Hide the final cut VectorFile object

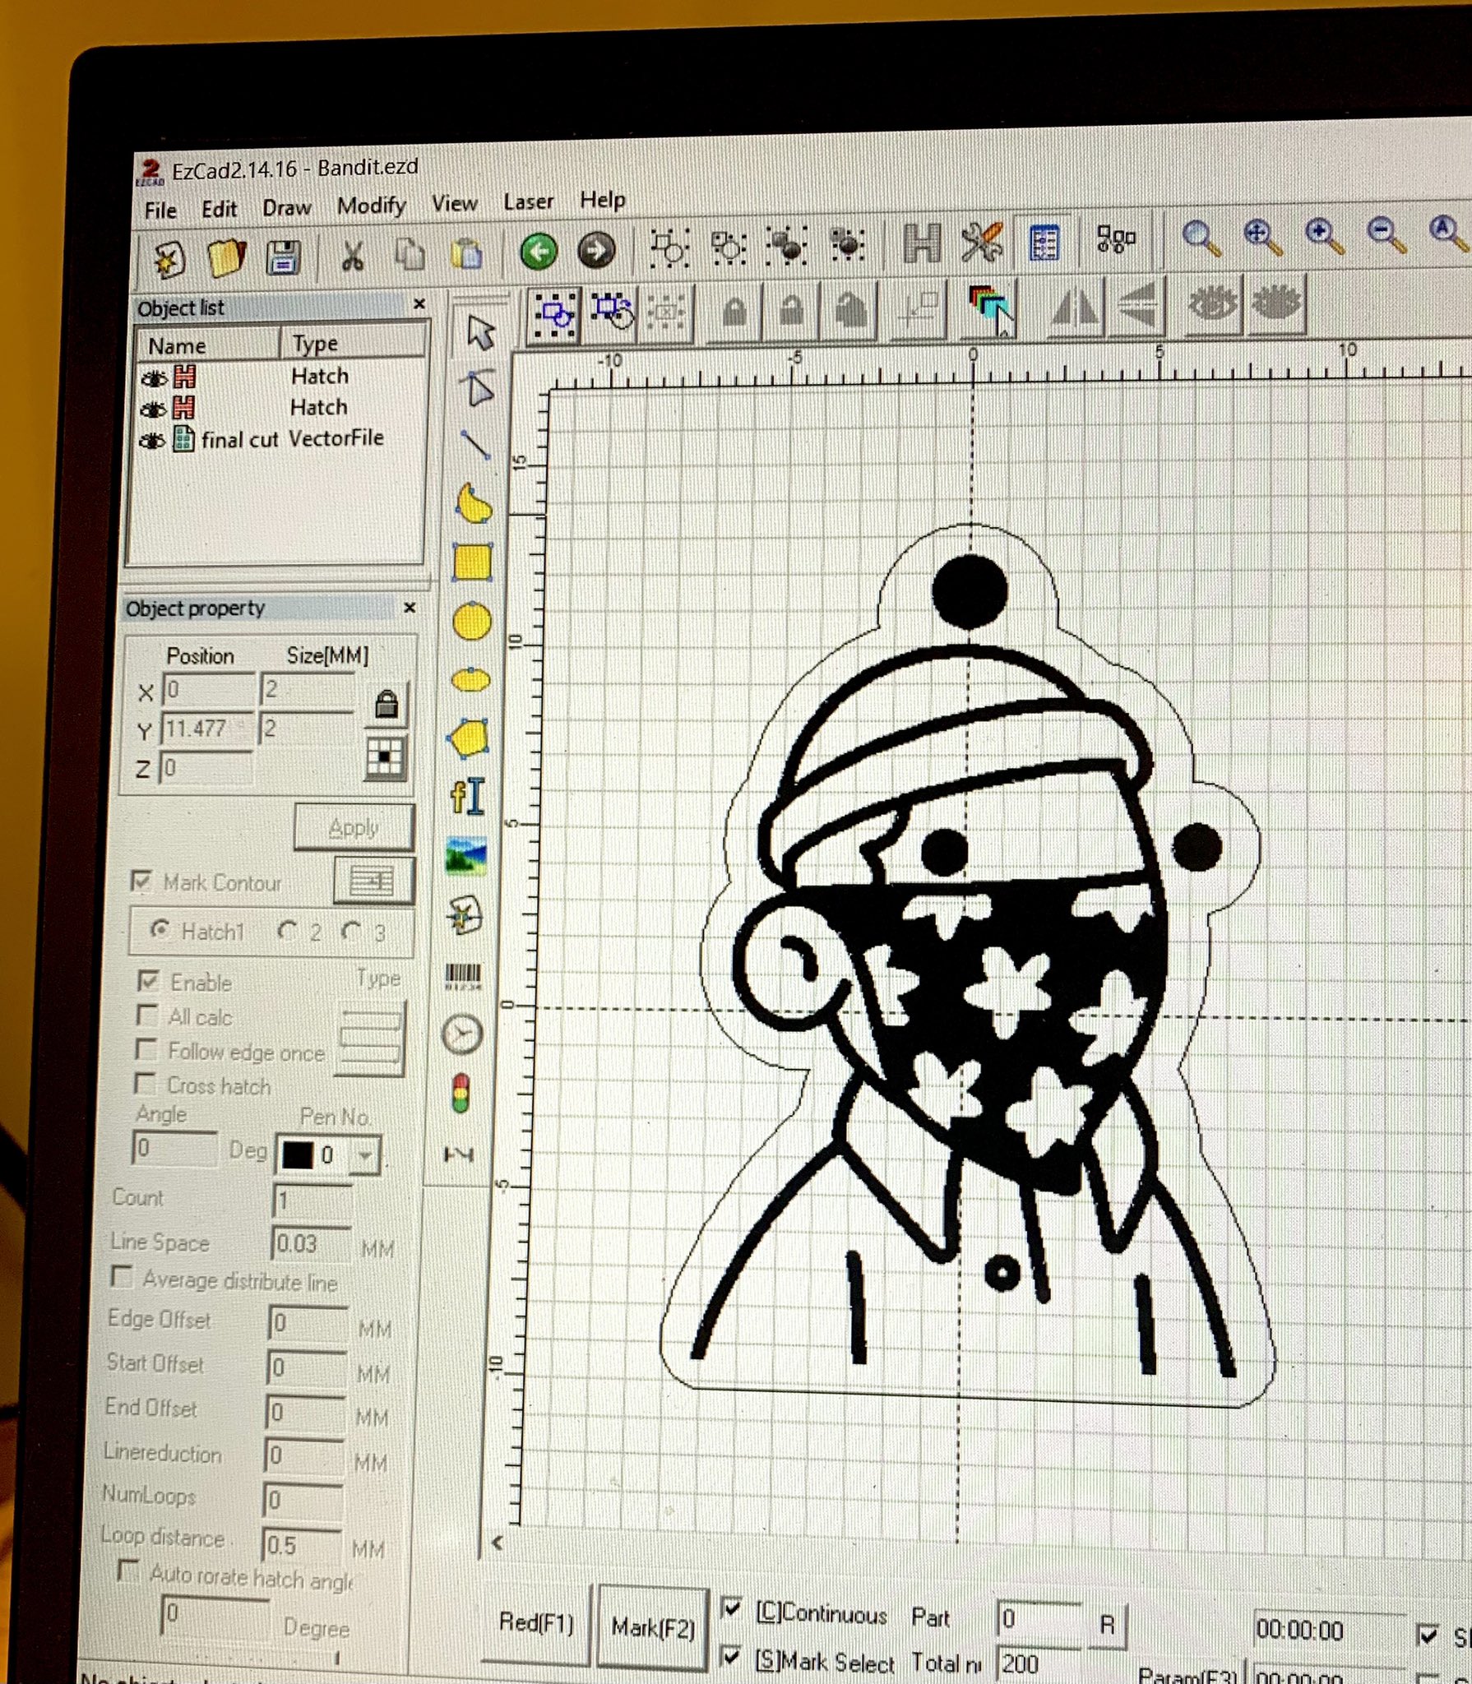pyautogui.click(x=152, y=442)
